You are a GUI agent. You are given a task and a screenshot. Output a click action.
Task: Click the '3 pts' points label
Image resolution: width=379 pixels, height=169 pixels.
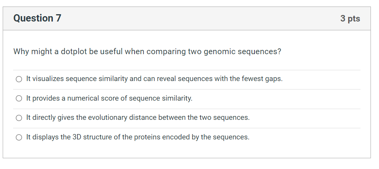click(350, 18)
